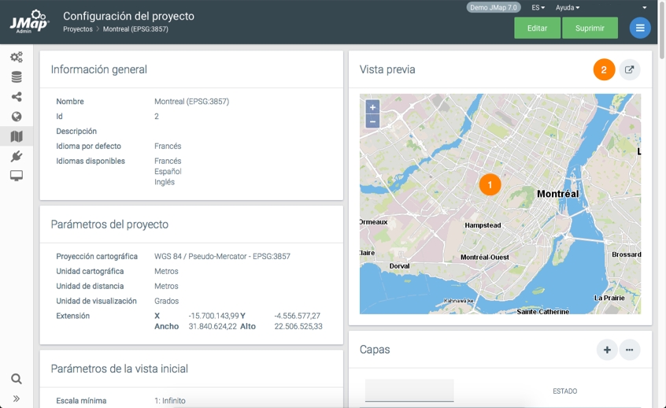Open the user dropdown arrow at top right
This screenshot has height=408, width=666.
[645, 8]
